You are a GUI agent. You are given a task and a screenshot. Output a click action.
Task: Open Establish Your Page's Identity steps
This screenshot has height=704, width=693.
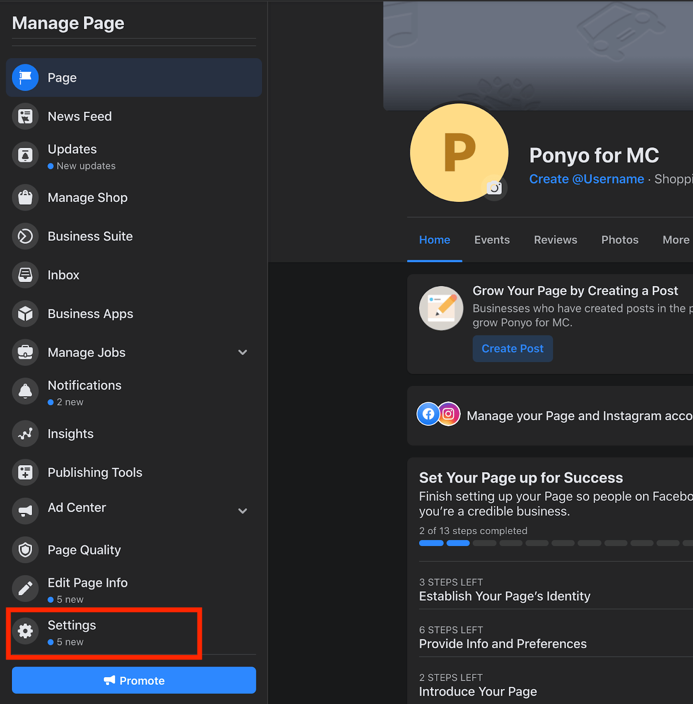[x=556, y=590]
